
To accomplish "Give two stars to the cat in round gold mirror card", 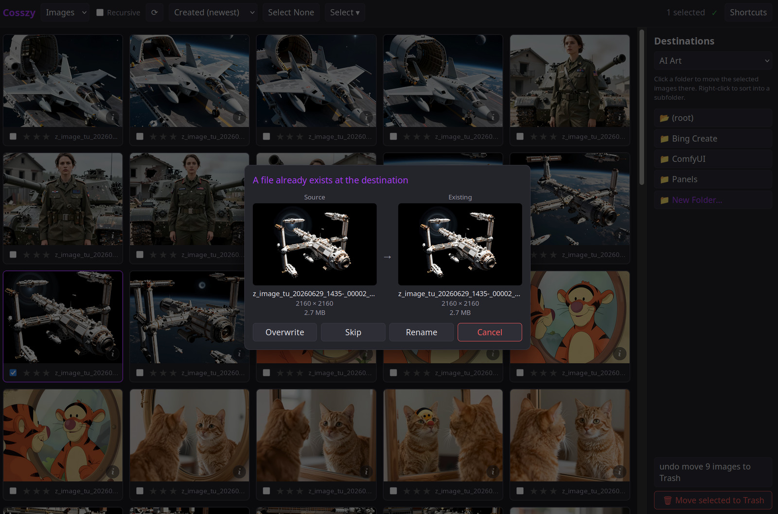I will 163,491.
